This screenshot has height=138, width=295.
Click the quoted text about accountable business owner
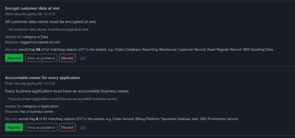coord(63,99)
